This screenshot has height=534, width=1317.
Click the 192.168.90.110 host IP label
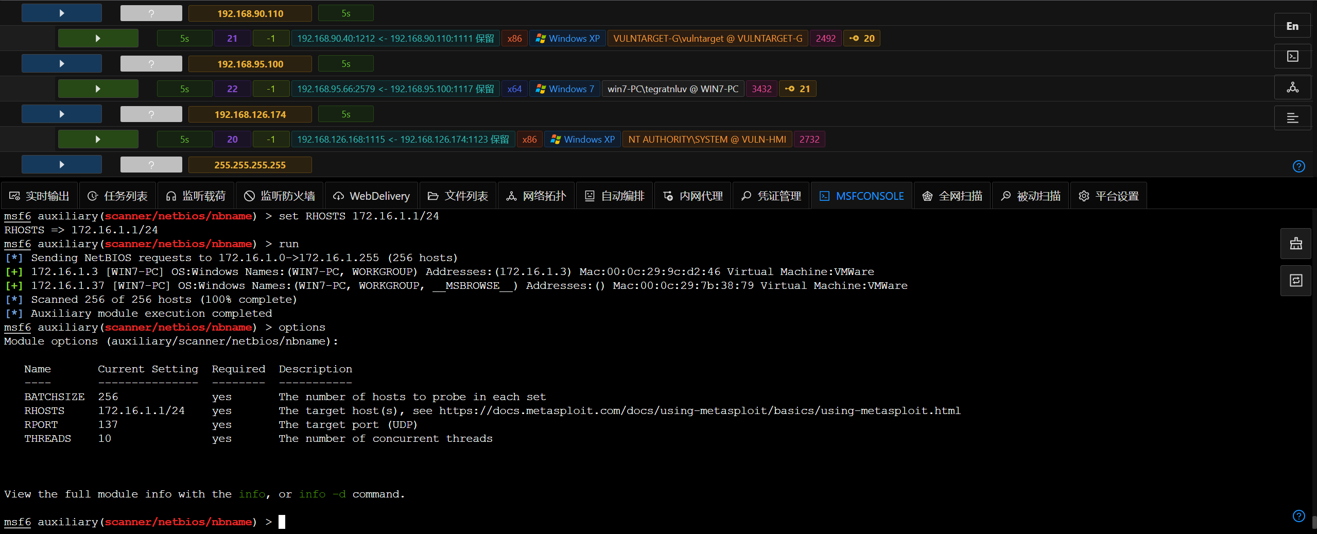click(250, 13)
